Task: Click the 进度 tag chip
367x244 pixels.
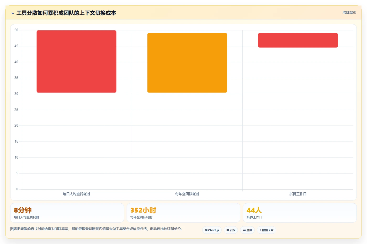Action: tap(247, 230)
